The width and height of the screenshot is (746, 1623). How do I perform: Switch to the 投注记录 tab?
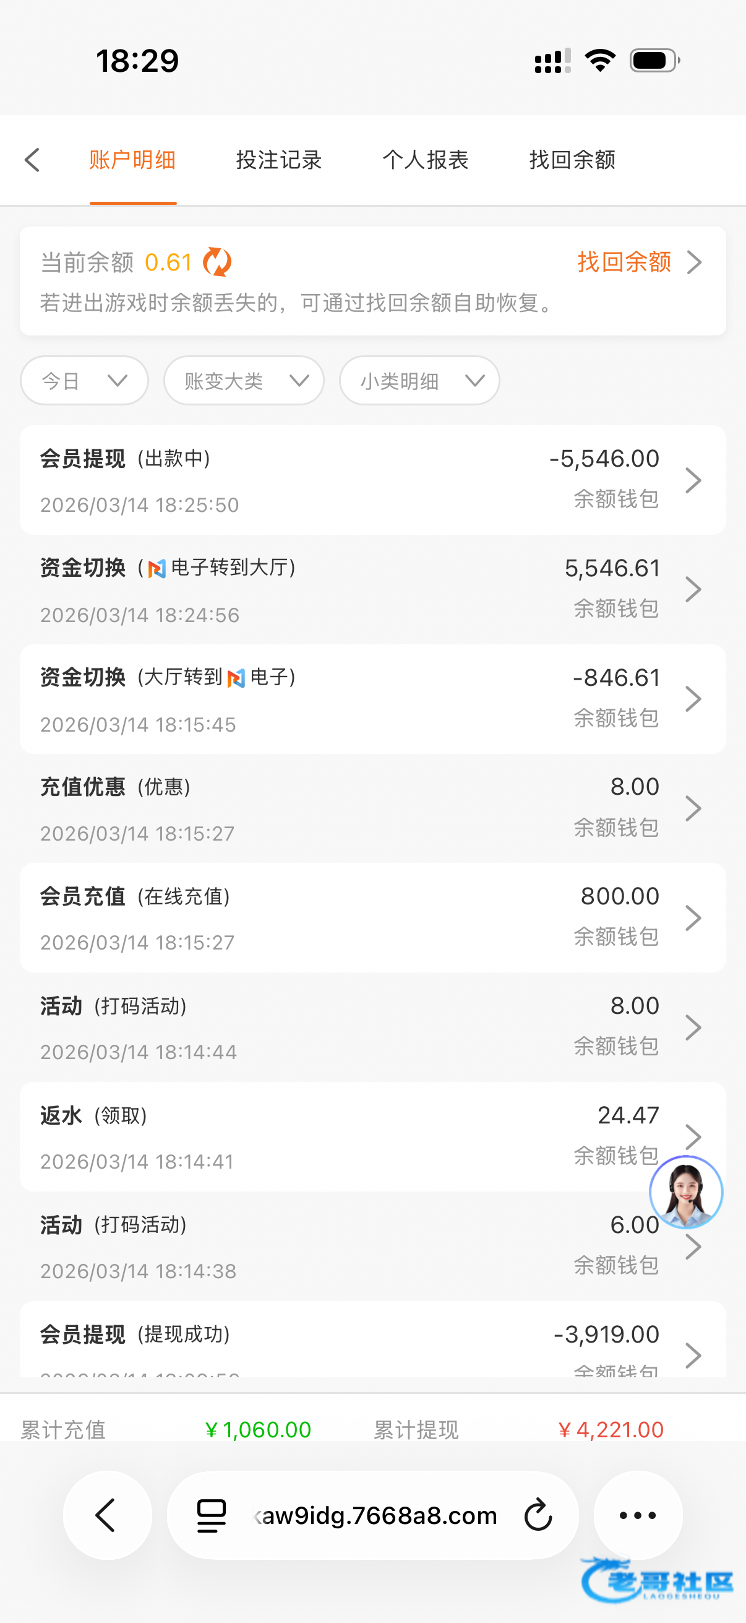pyautogui.click(x=279, y=160)
